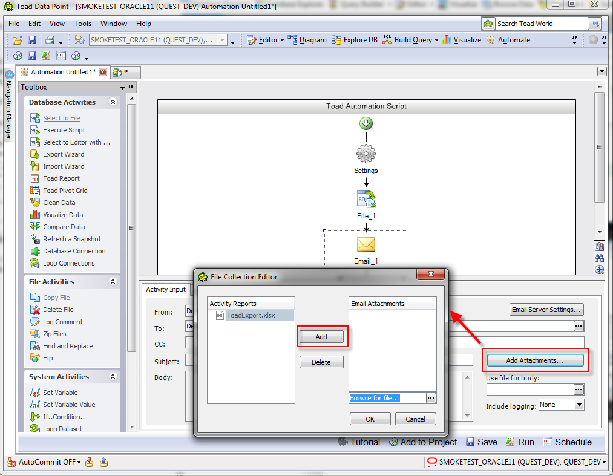Click the Print icon in main toolbar
The height and width of the screenshot is (476, 613).
[x=50, y=40]
